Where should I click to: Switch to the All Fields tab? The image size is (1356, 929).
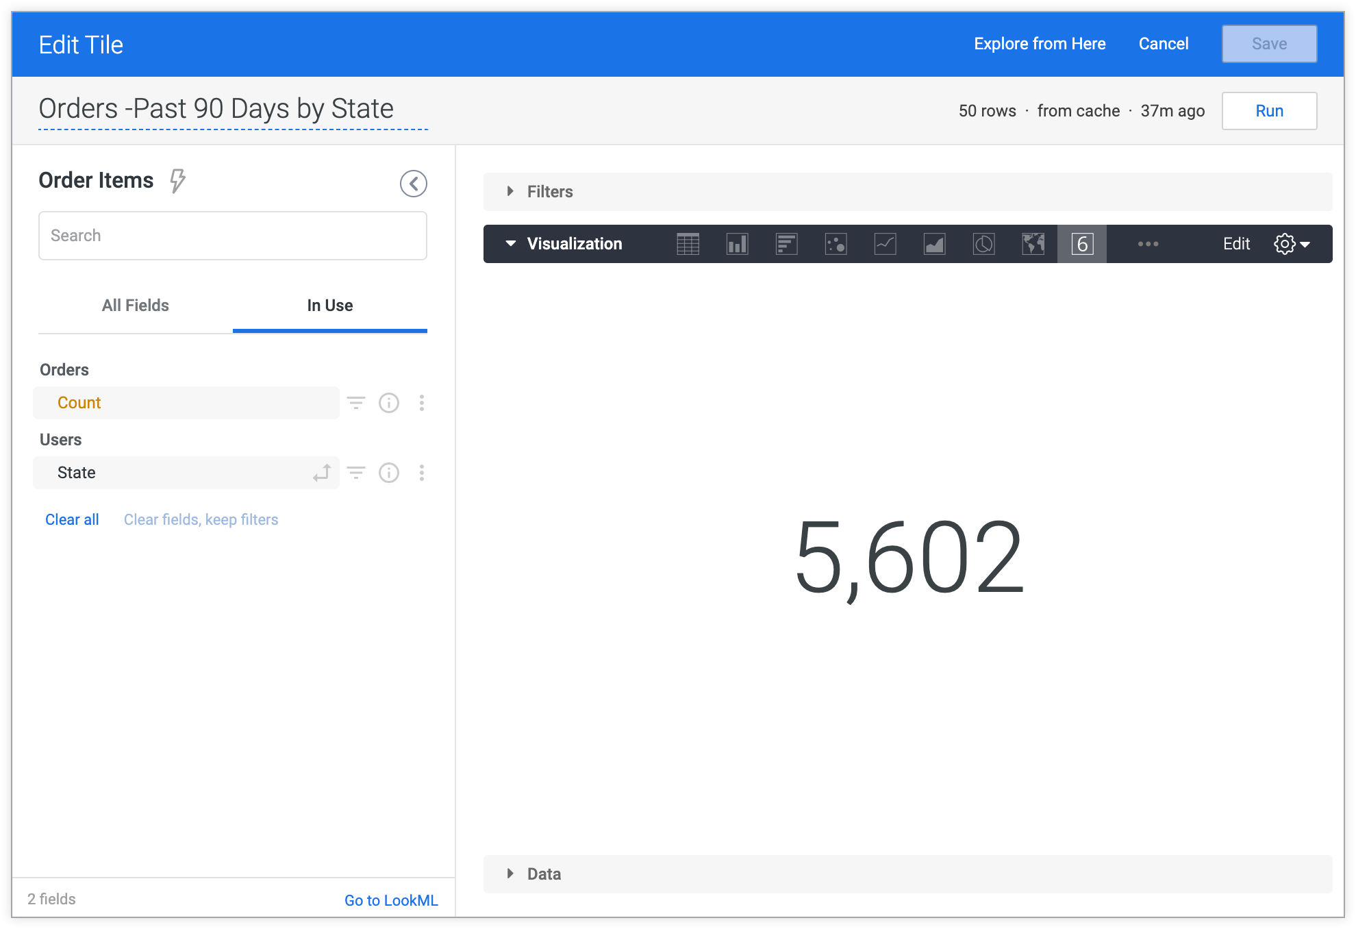[135, 305]
